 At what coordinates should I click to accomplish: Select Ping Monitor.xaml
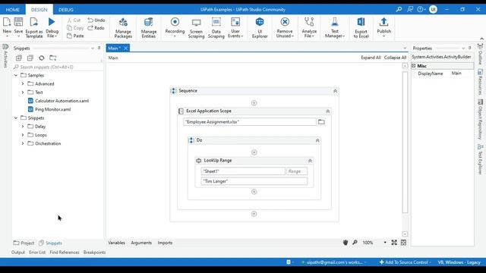pos(49,109)
